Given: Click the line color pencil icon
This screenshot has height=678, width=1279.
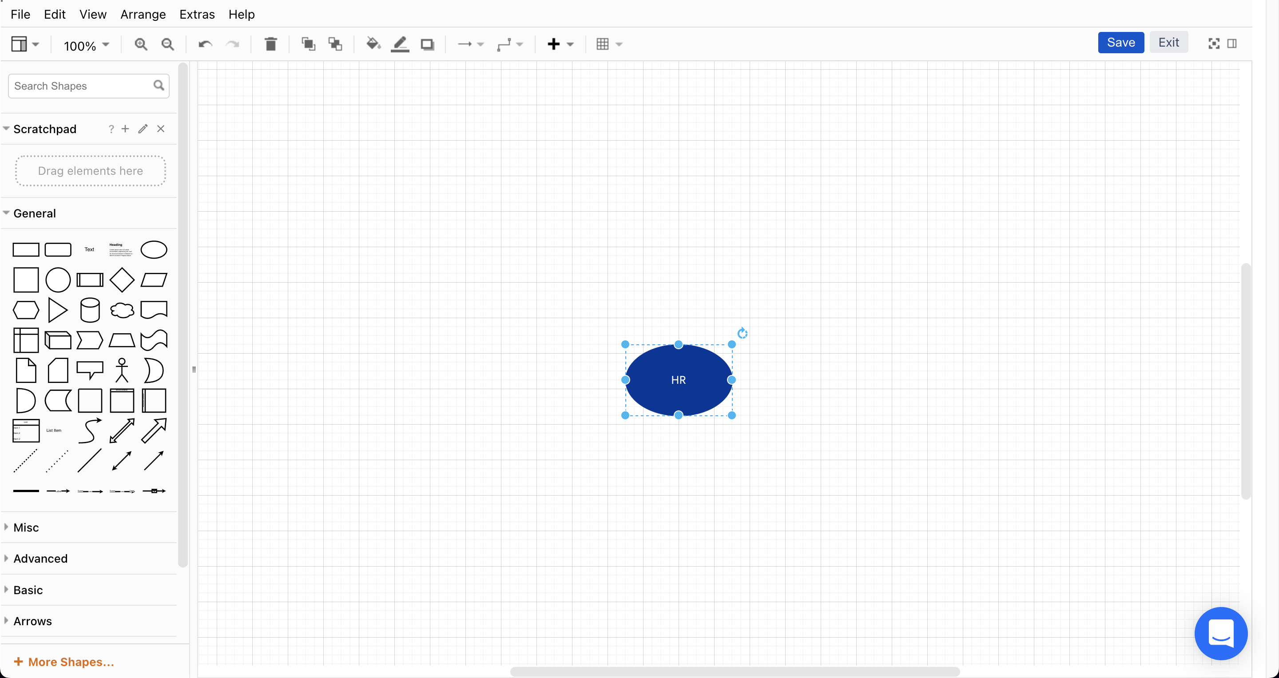Looking at the screenshot, I should [400, 44].
